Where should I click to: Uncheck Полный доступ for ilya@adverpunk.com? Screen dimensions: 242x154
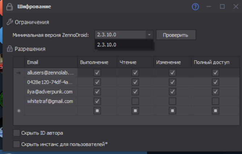pos(216,92)
